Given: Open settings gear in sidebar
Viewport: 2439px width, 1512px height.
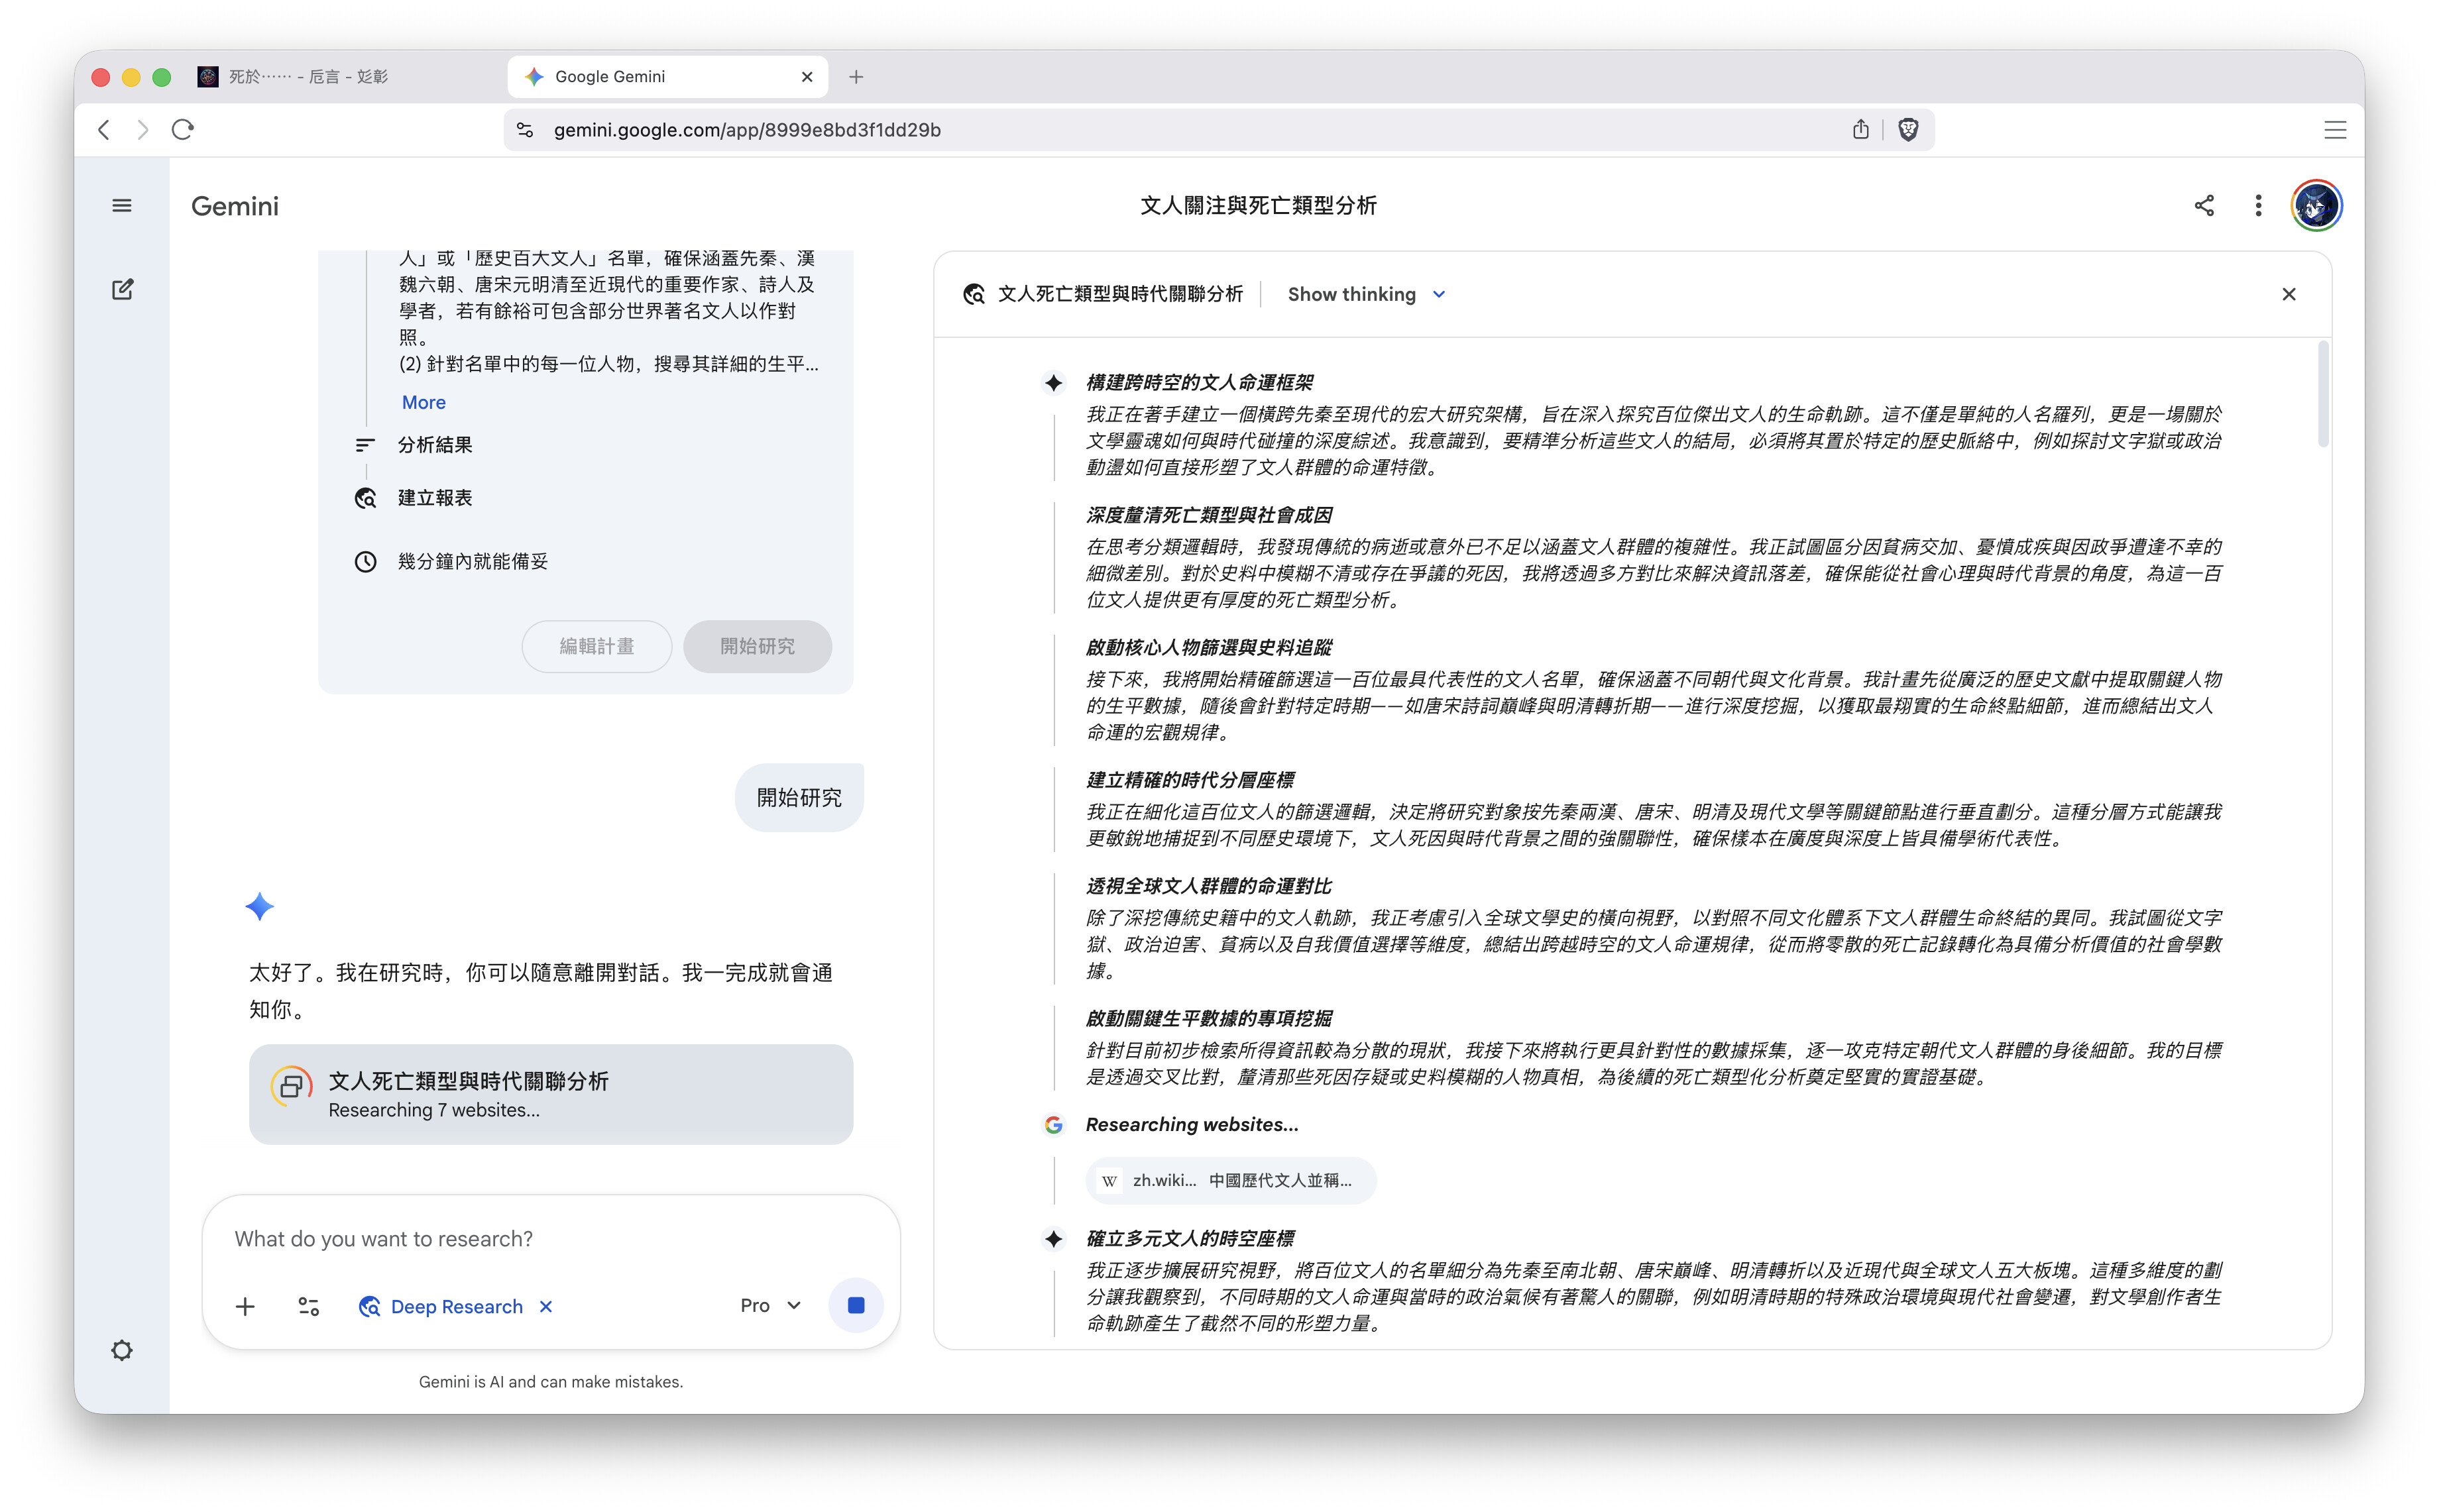Looking at the screenshot, I should [122, 1350].
